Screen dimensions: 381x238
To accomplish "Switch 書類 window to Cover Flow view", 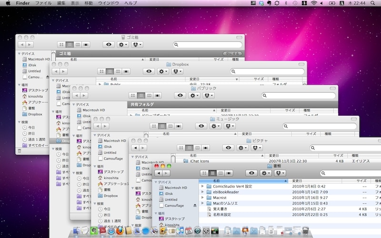I will pyautogui.click(x=229, y=173).
